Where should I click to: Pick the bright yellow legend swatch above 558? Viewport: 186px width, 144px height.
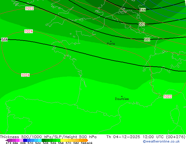pos(62,140)
